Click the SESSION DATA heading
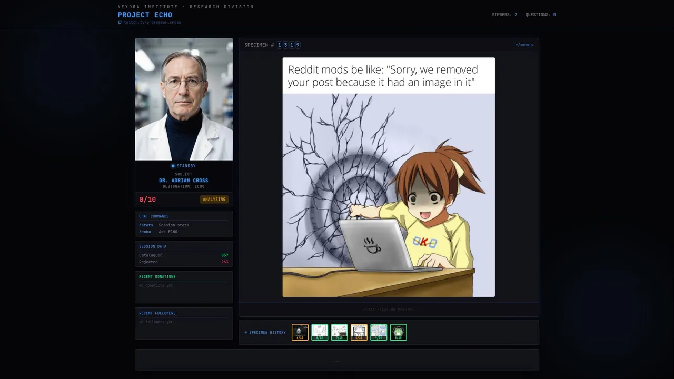674x379 pixels. click(153, 246)
